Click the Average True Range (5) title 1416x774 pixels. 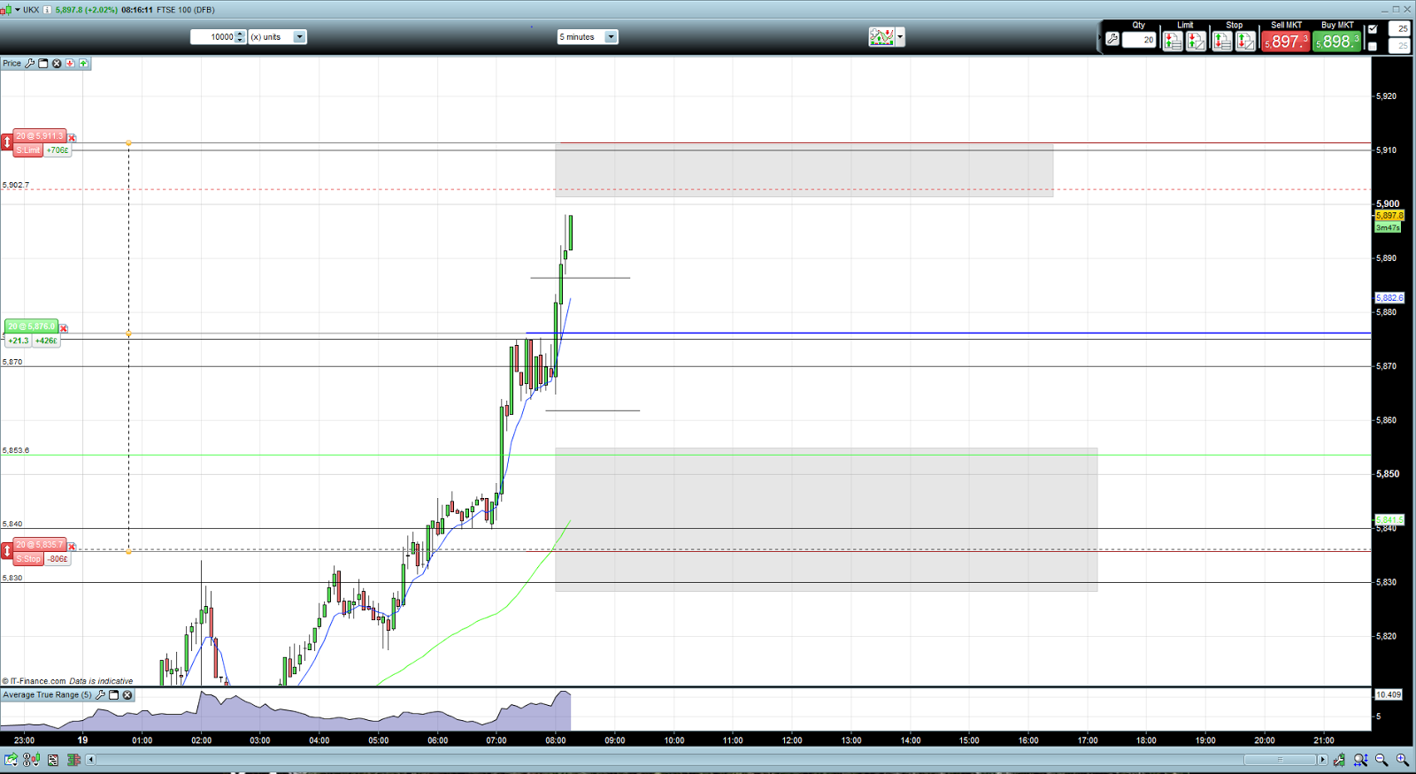(47, 695)
